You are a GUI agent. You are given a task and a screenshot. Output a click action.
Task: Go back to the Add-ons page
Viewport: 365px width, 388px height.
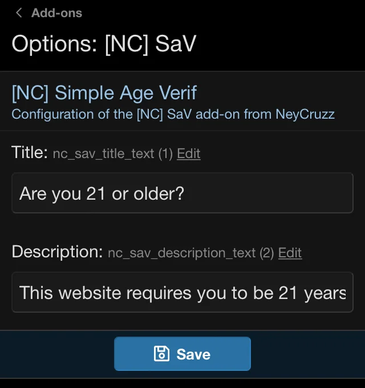[x=56, y=13]
